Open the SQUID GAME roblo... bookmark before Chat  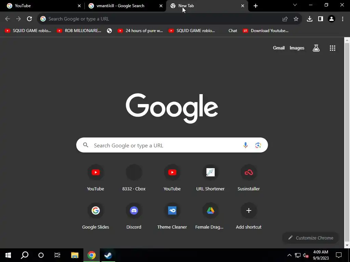(192, 31)
